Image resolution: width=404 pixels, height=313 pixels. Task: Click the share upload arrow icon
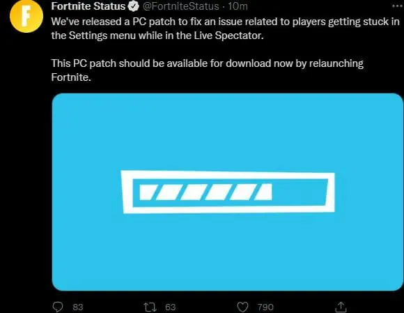(x=341, y=307)
